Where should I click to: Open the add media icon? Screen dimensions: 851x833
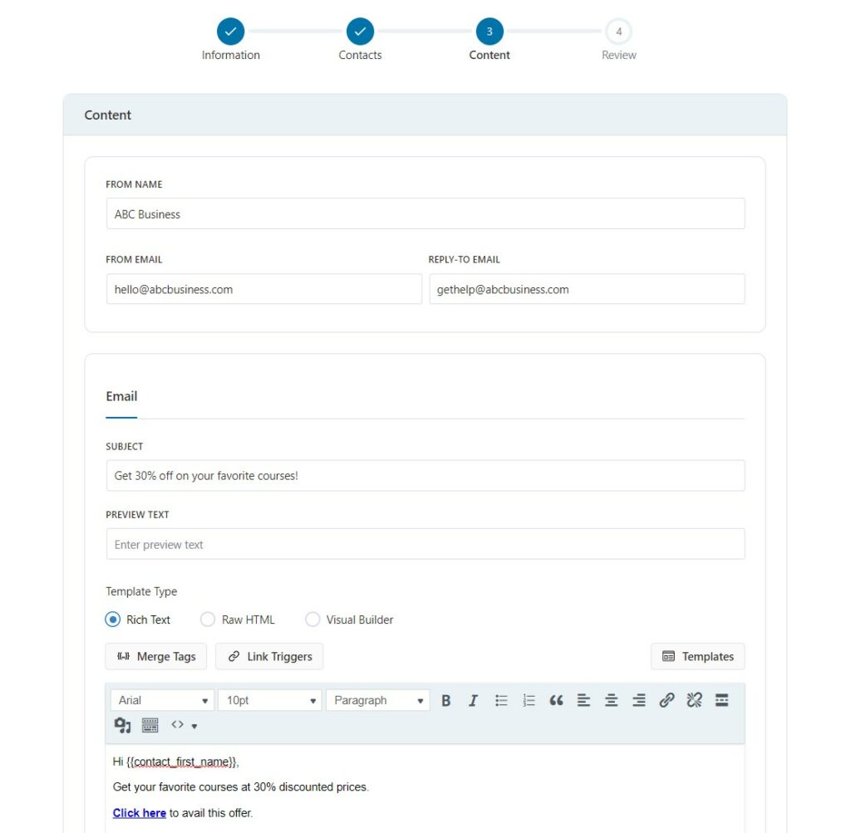(123, 725)
